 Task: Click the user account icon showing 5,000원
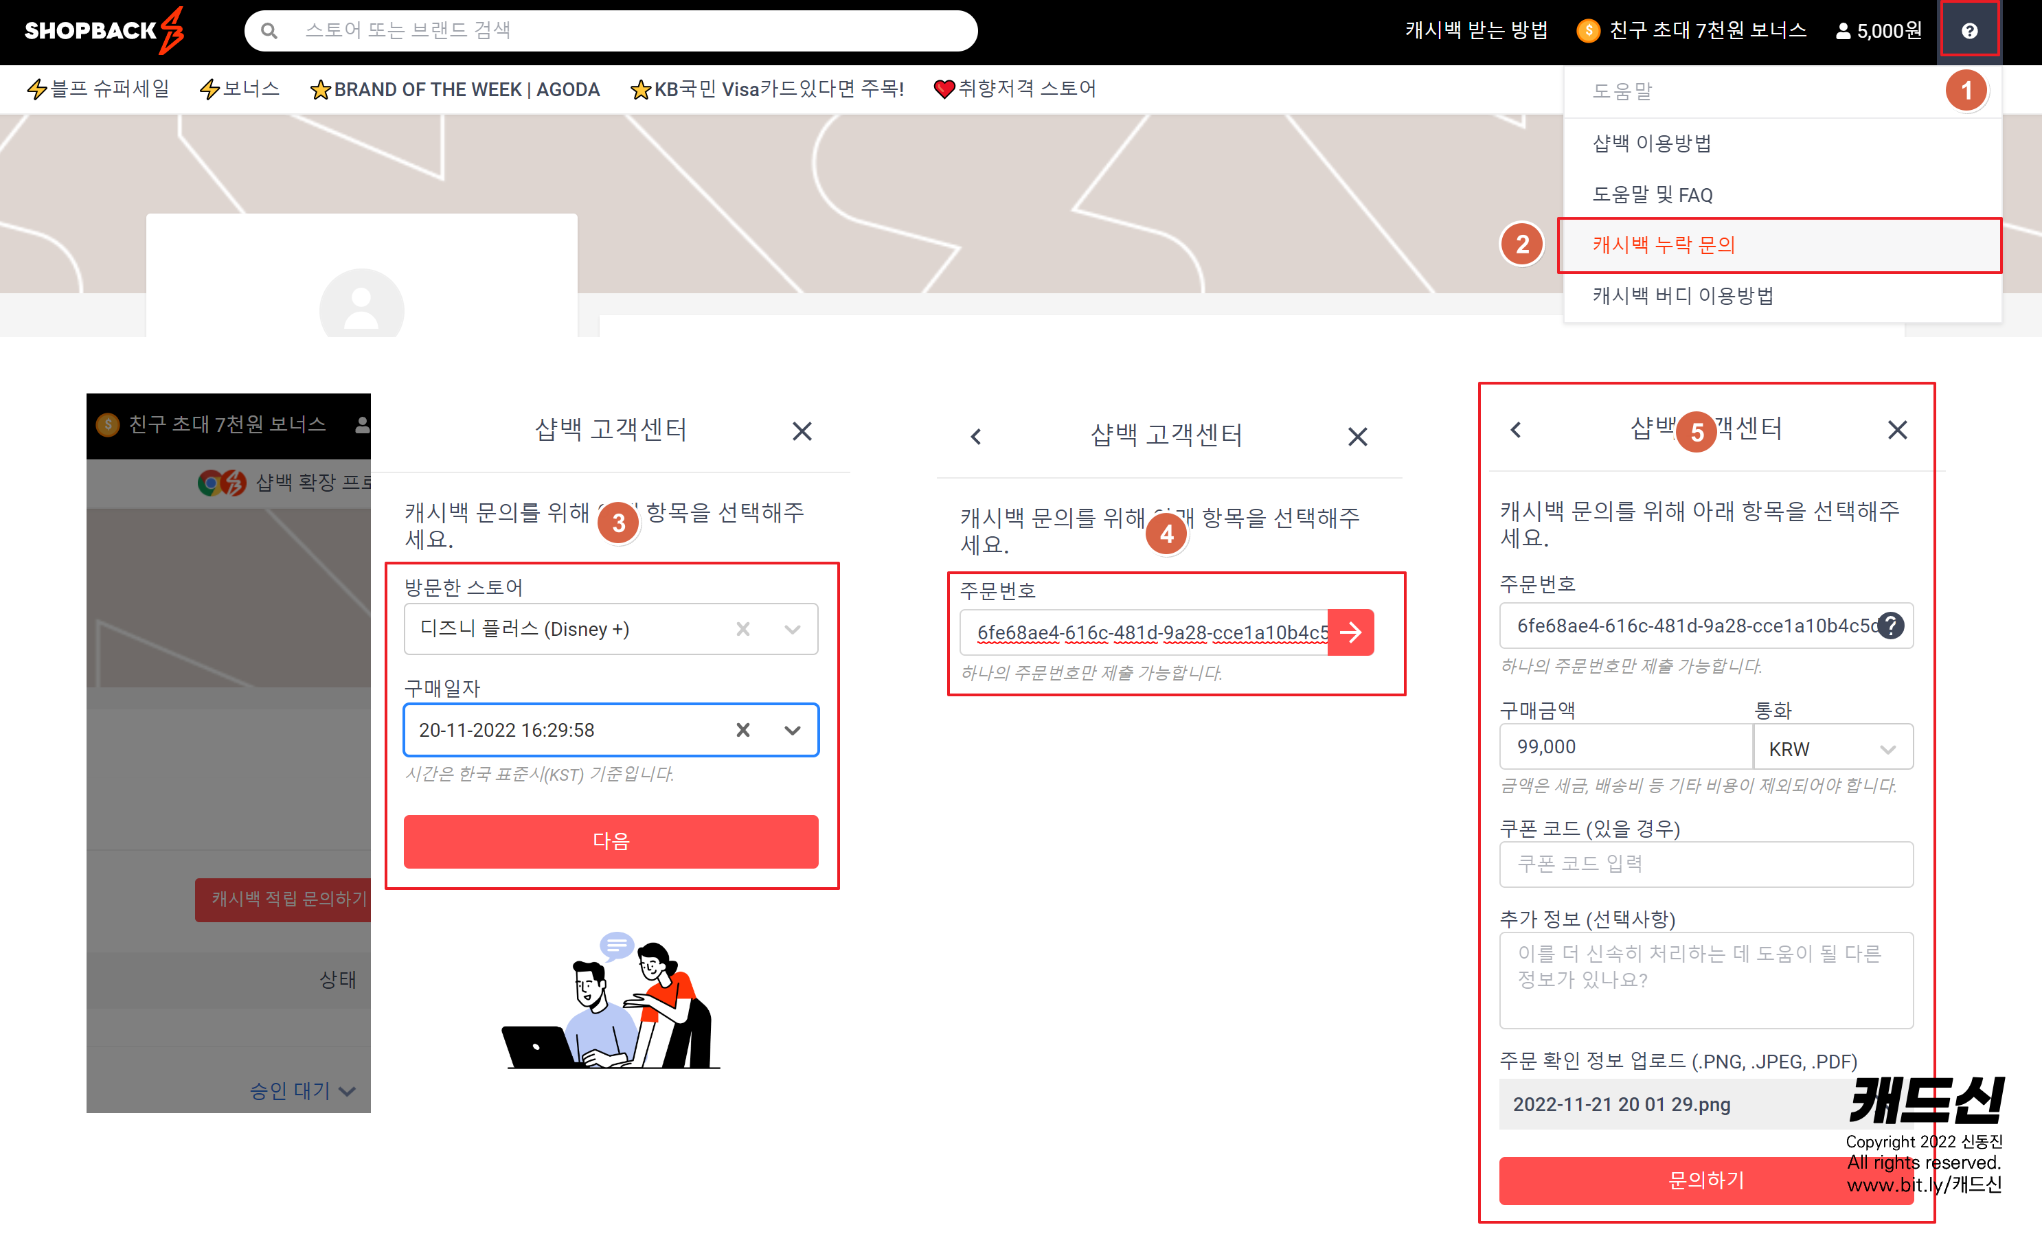tap(1878, 31)
